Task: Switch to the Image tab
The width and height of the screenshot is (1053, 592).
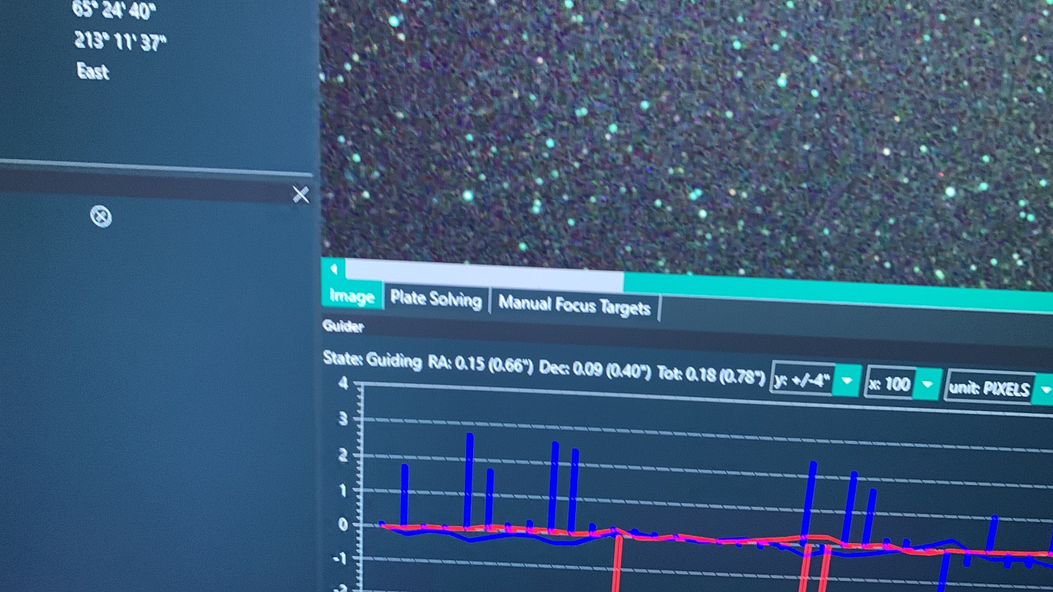Action: (x=352, y=295)
